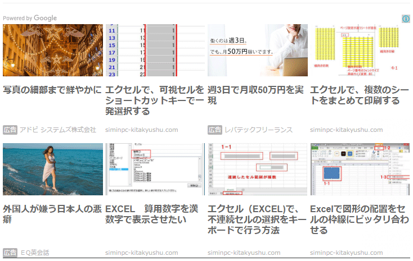
Task: Open the numbered Excel rows thumbnail
Action: coord(155,50)
